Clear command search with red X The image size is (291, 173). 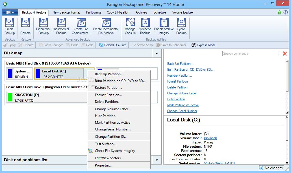pyautogui.click(x=285, y=54)
